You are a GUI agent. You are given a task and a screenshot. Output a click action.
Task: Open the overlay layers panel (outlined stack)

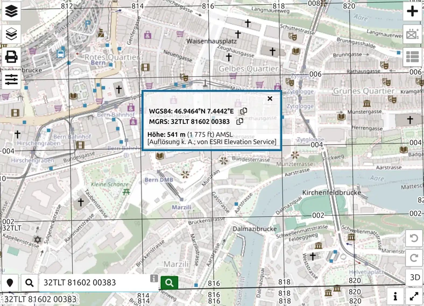click(11, 34)
